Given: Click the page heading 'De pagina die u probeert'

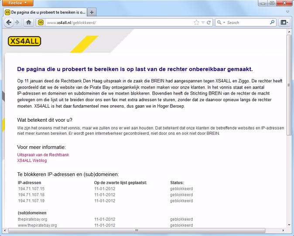Looking at the screenshot, I should point(135,69).
